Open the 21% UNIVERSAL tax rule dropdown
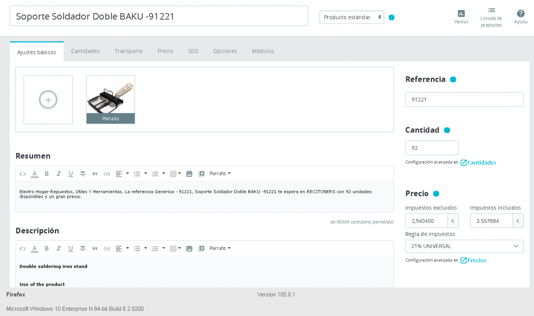 coord(464,246)
